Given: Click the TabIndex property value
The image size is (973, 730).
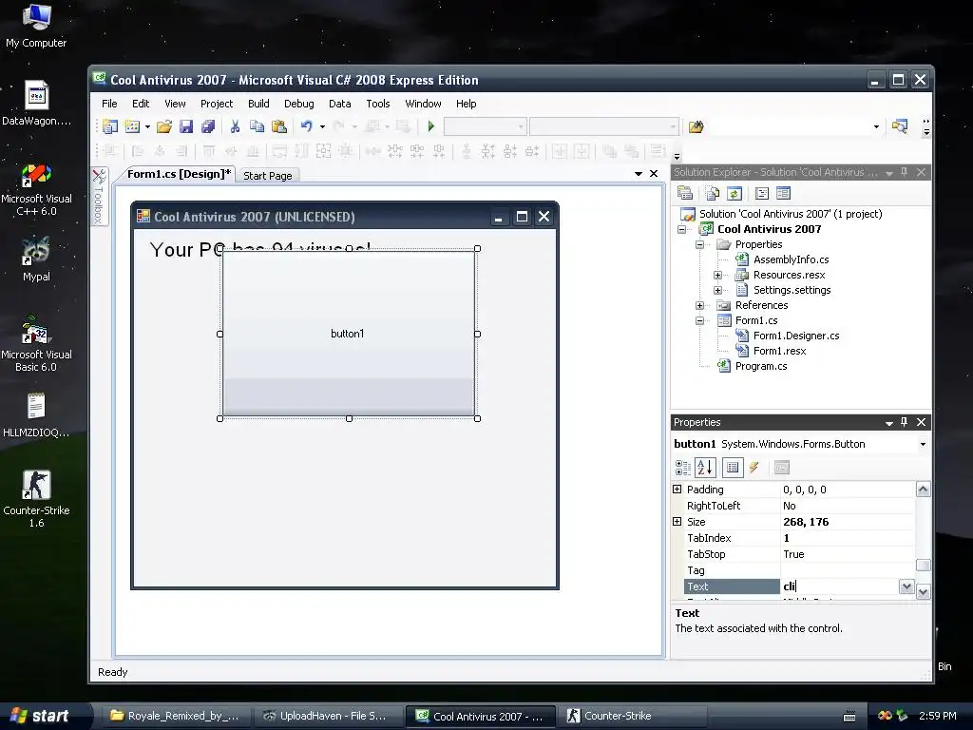Looking at the screenshot, I should point(847,538).
